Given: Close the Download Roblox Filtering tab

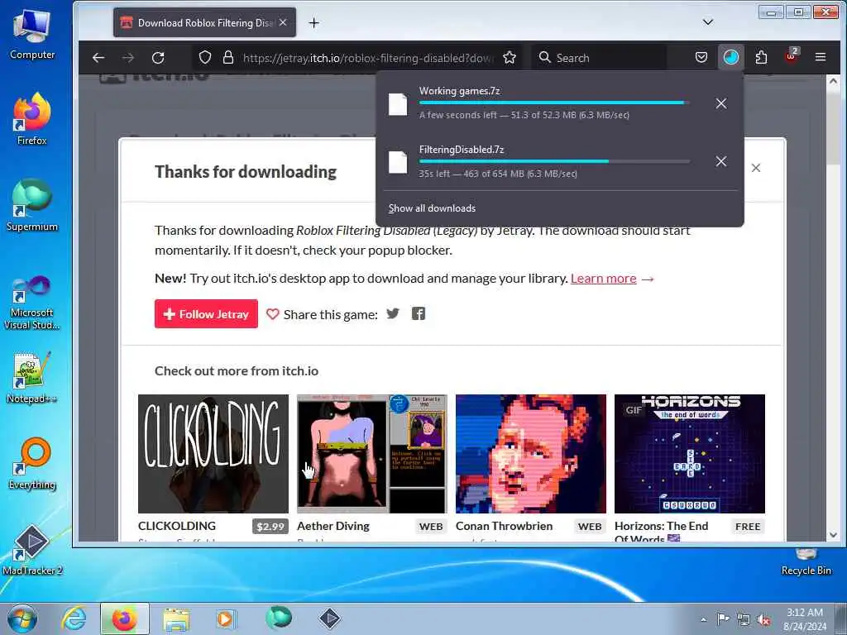Looking at the screenshot, I should [283, 22].
